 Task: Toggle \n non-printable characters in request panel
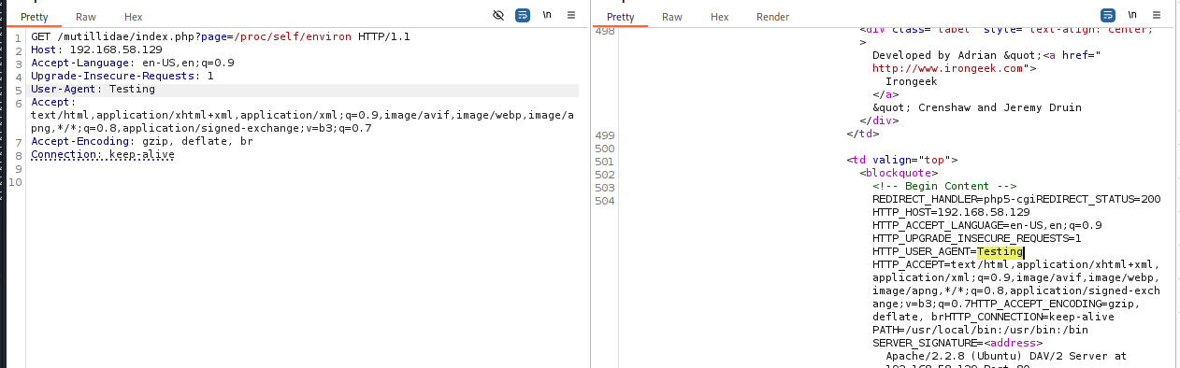click(547, 16)
